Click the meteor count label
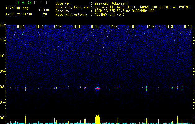Image resolution: width=195 pixels, height=124 pixels. point(44,10)
